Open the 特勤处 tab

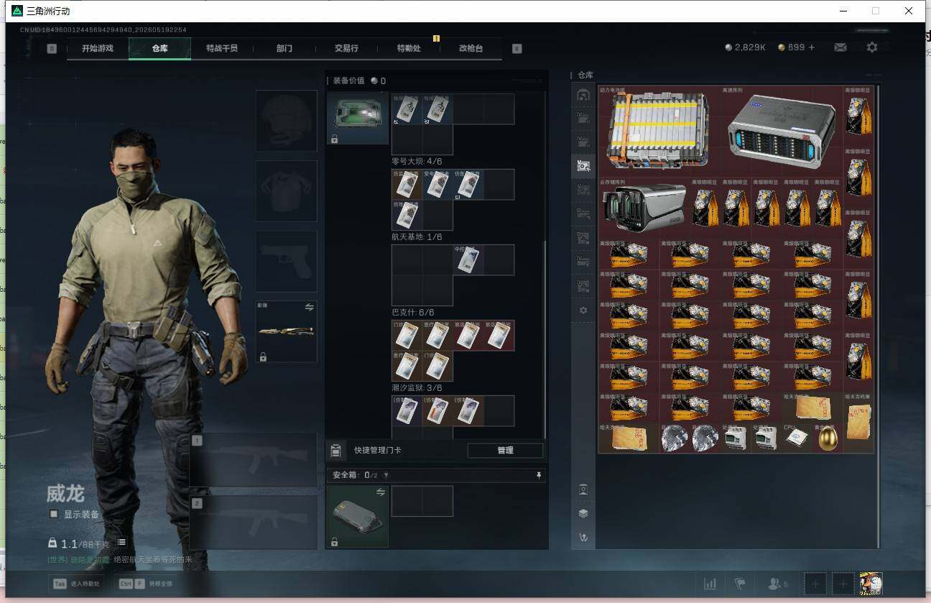(409, 48)
